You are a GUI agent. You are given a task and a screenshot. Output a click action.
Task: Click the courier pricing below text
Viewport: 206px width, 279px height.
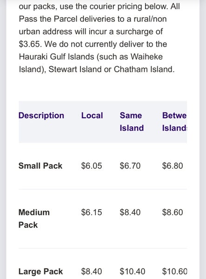click(x=129, y=7)
